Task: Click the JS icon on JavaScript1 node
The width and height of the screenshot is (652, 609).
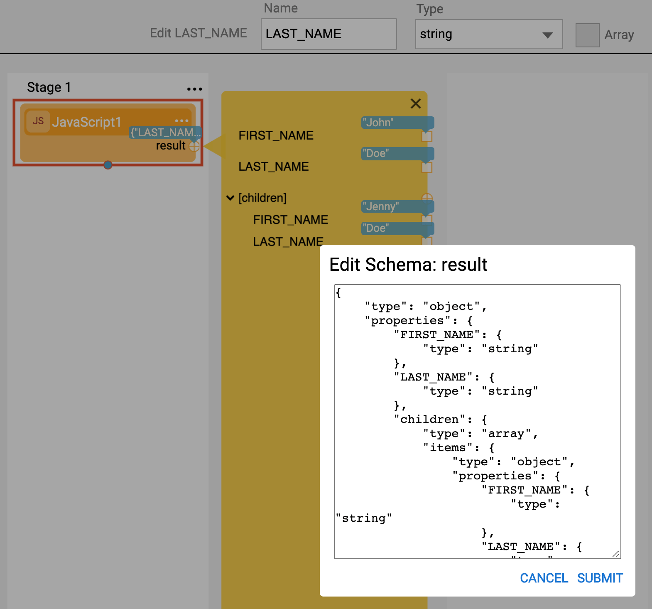Action: pos(38,121)
